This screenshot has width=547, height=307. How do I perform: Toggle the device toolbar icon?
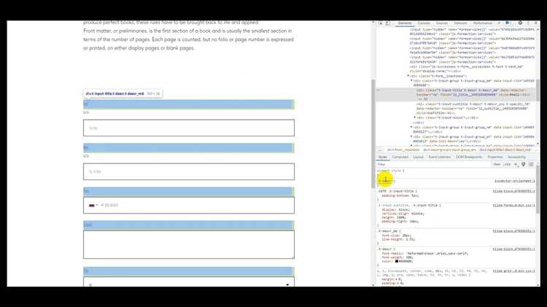(x=388, y=23)
